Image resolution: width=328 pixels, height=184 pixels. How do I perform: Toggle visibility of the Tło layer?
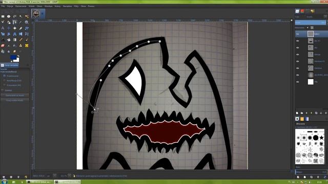(x=298, y=82)
